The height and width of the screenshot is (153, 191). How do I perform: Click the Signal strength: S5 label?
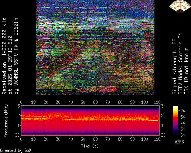[174, 67]
